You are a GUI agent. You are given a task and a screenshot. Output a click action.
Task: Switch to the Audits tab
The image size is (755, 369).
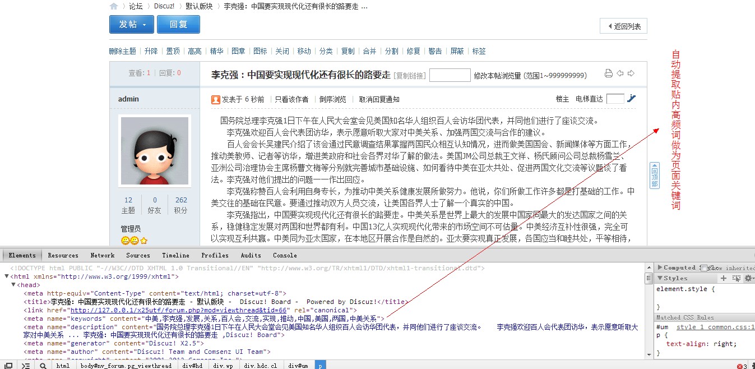(x=251, y=255)
